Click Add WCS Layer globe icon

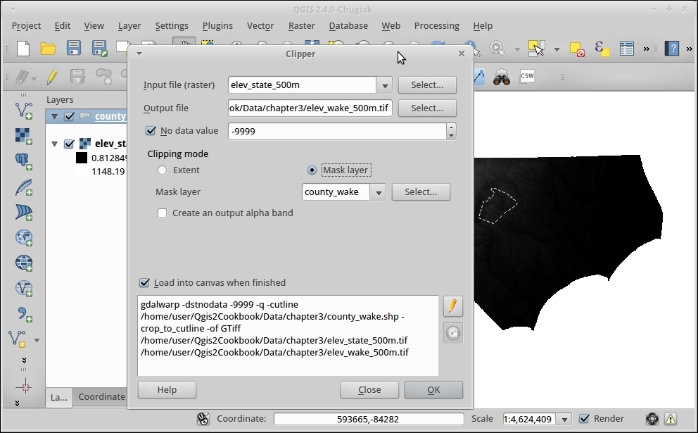pyautogui.click(x=24, y=263)
